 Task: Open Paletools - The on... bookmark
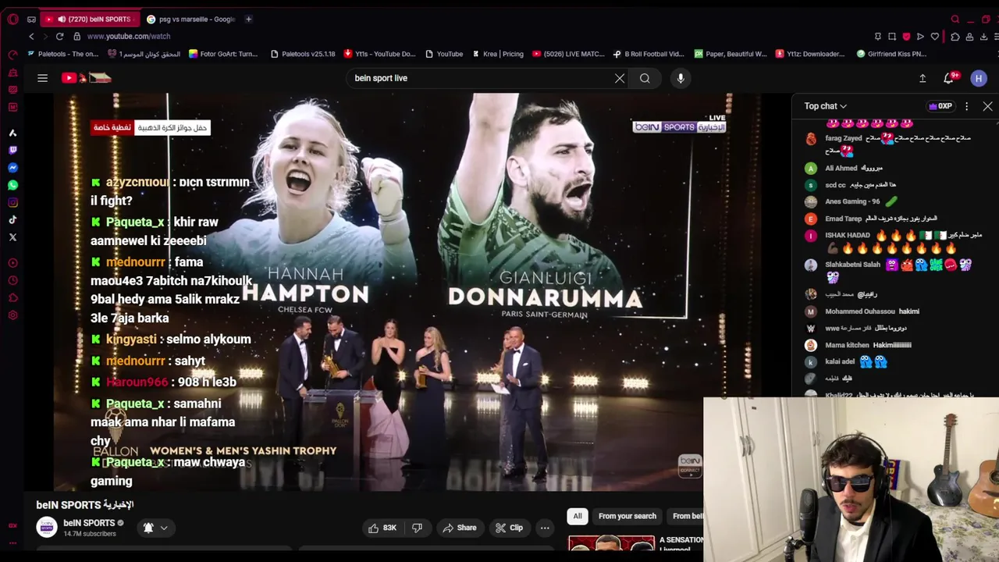point(62,54)
